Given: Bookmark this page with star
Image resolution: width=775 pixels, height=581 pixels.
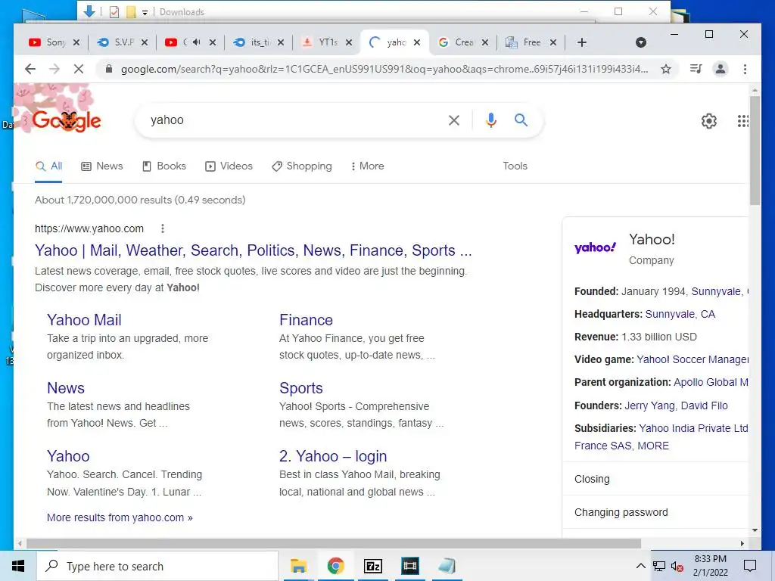Looking at the screenshot, I should [x=666, y=69].
